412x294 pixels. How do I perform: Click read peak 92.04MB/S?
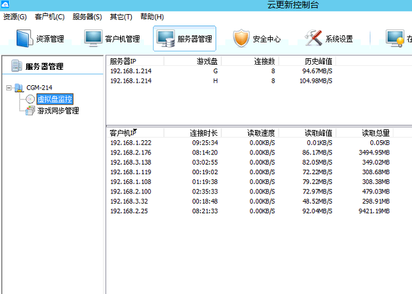(317, 211)
